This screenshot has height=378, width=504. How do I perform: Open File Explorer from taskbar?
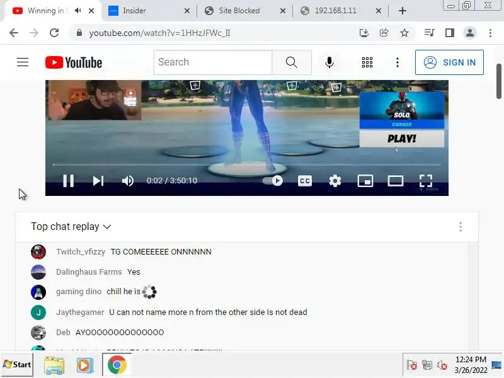pos(54,365)
